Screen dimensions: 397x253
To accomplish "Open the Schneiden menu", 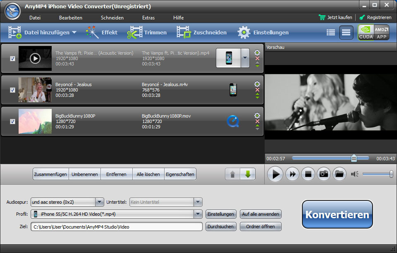I will (x=112, y=18).
